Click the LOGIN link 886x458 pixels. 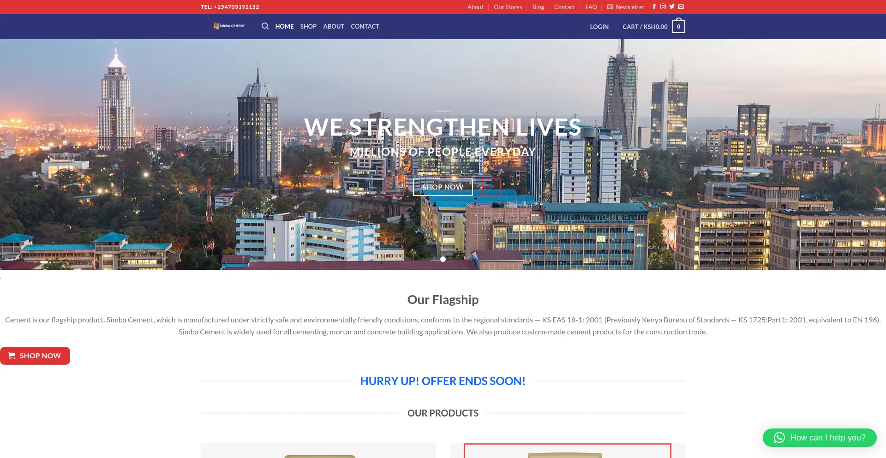point(599,27)
